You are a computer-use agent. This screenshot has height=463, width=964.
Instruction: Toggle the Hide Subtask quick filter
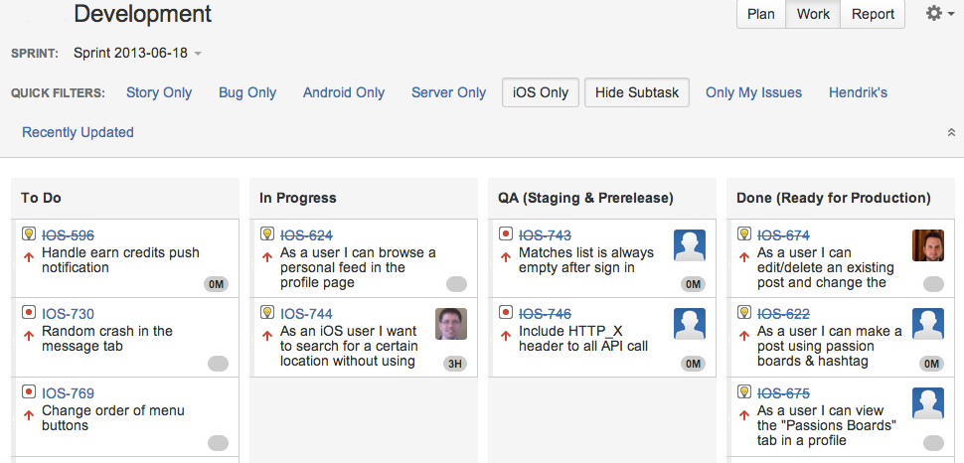[x=637, y=92]
